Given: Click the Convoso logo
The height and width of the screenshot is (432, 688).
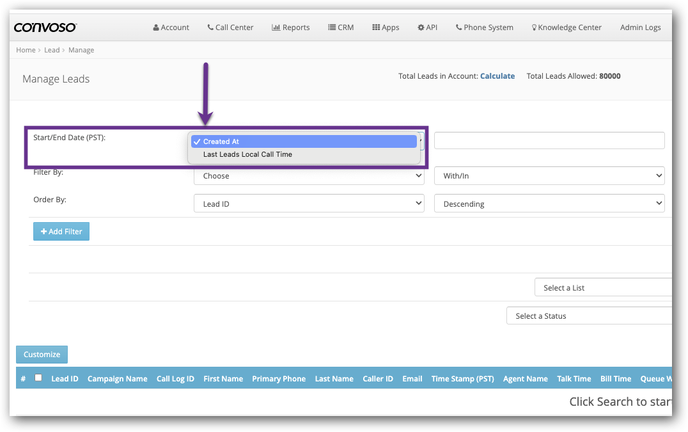Looking at the screenshot, I should click(x=45, y=28).
